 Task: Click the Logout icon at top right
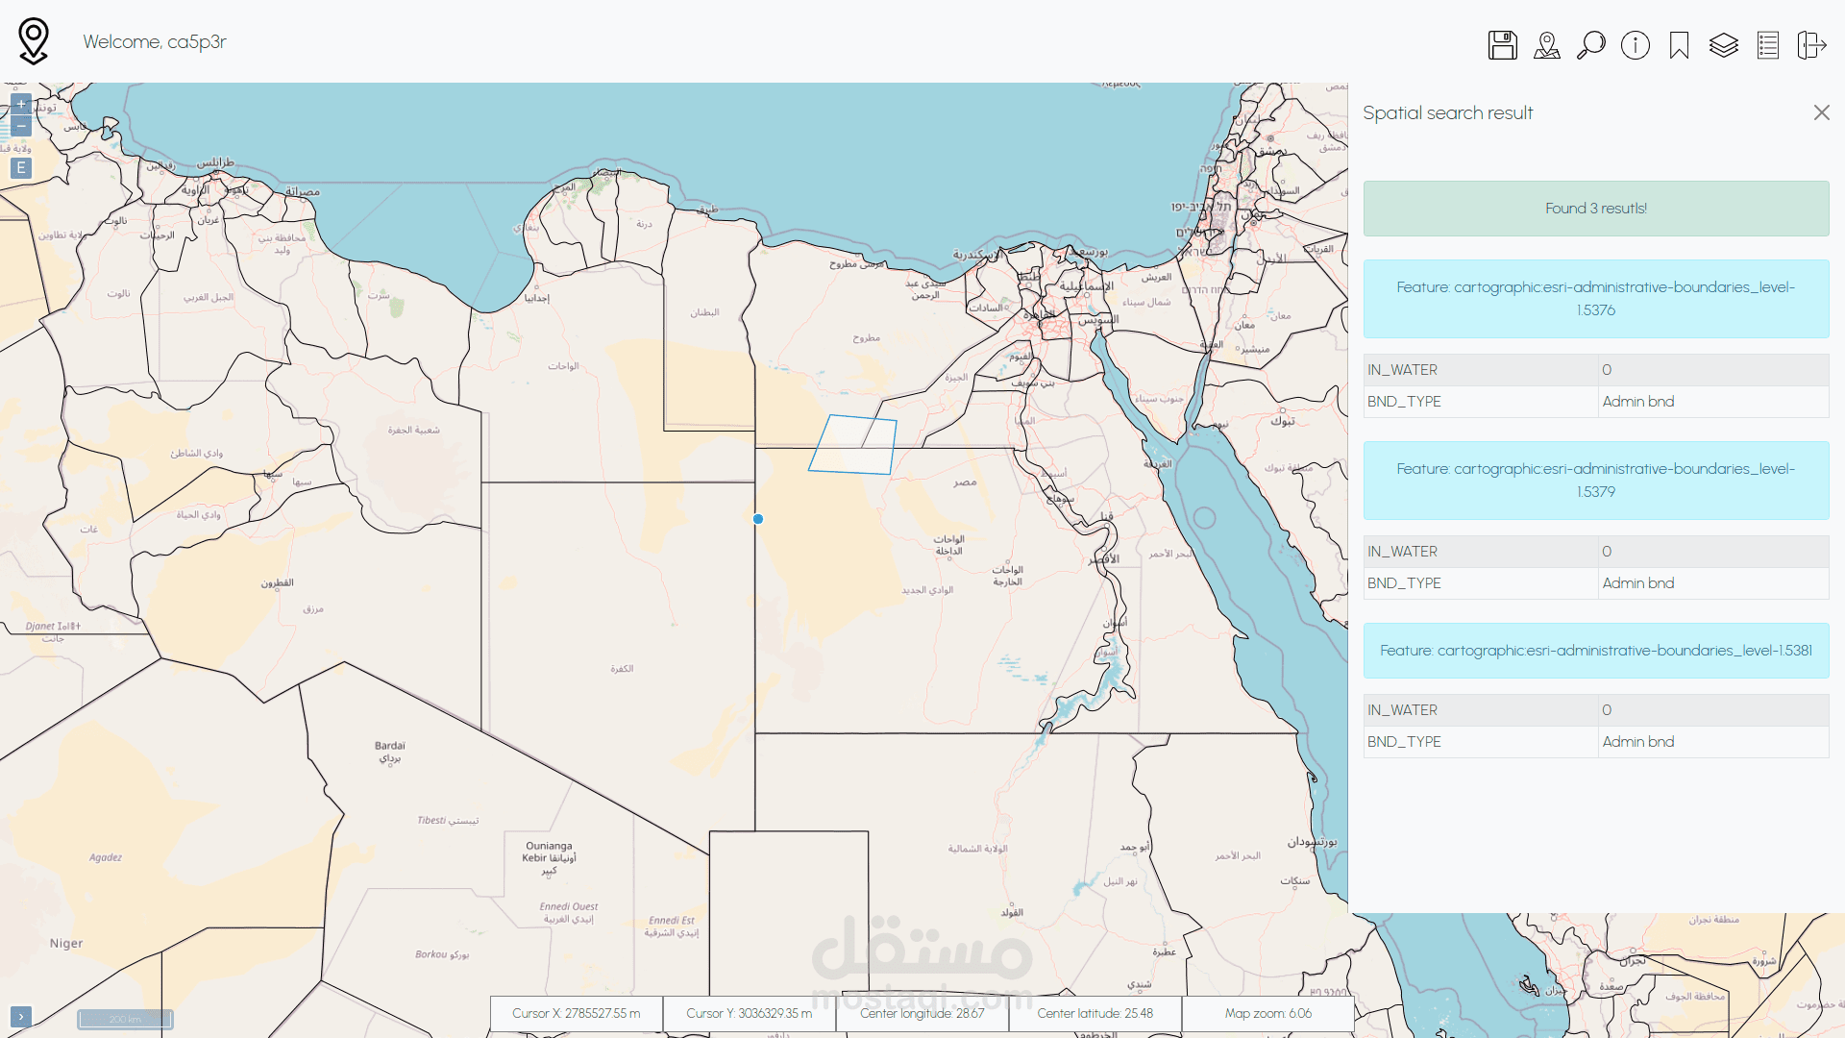point(1811,44)
